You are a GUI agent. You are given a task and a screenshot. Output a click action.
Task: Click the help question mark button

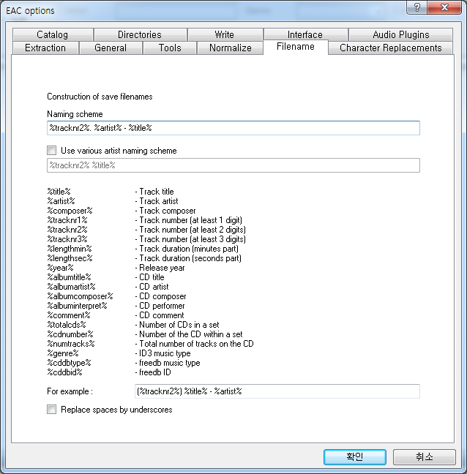point(416,7)
